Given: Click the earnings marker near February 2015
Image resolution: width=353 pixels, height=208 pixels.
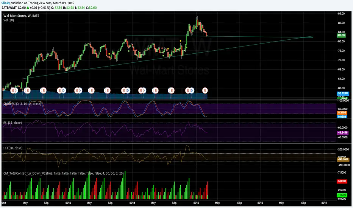Looking at the screenshot, I should coord(205,90).
